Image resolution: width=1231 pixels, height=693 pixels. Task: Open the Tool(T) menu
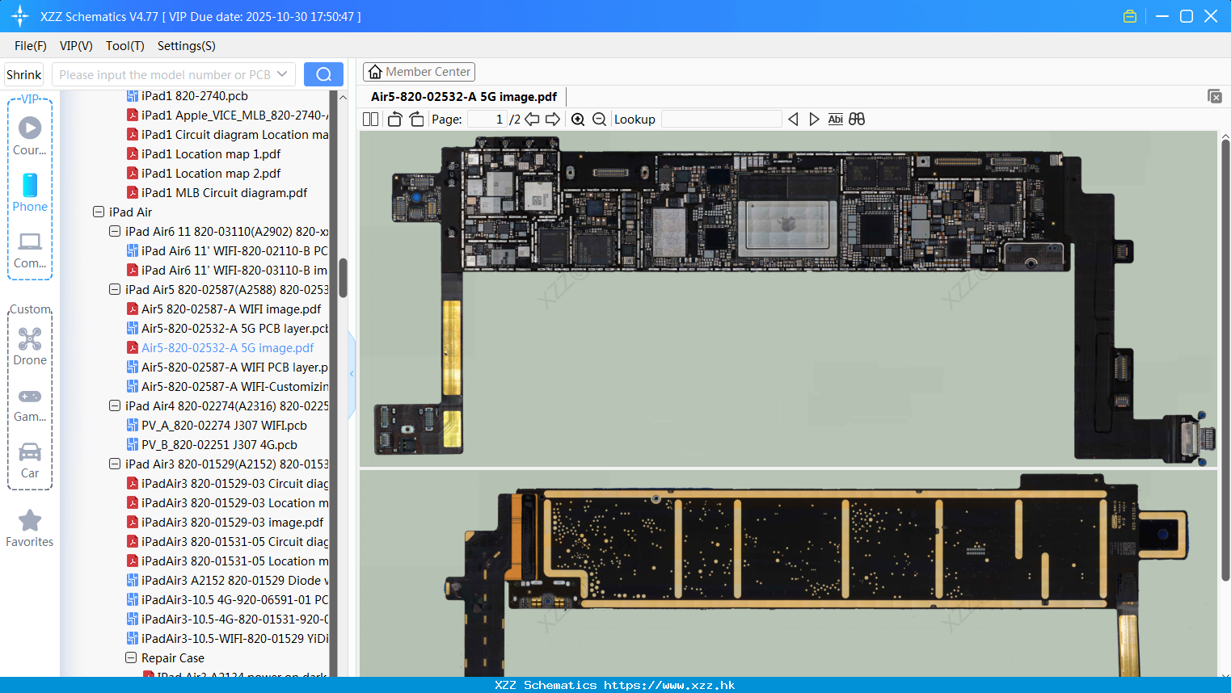pos(125,46)
